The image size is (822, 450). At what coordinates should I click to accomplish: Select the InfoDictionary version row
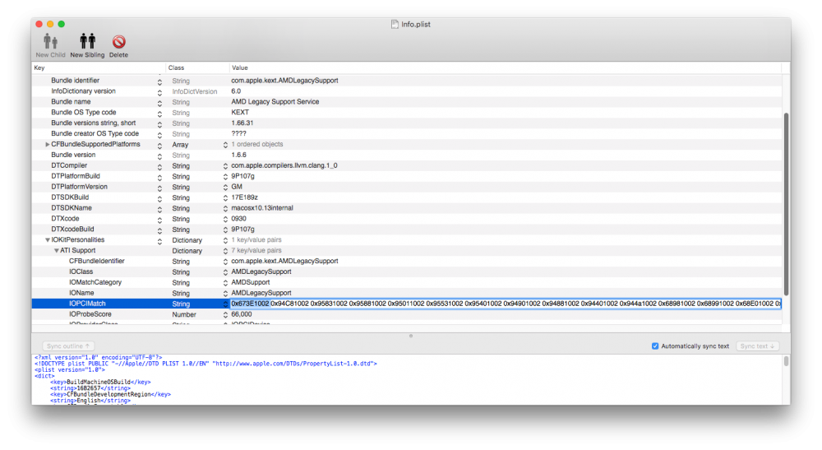407,91
